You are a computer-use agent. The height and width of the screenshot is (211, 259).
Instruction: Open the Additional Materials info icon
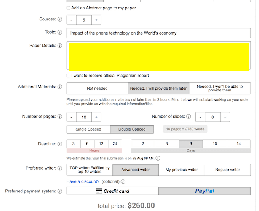[x=60, y=87]
